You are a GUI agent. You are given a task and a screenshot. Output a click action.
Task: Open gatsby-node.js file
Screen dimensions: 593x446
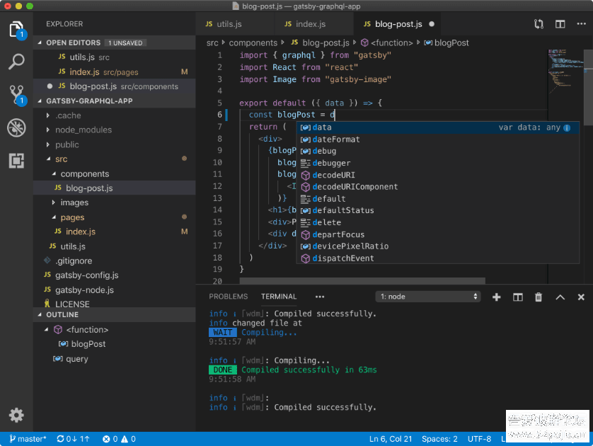coord(114,290)
